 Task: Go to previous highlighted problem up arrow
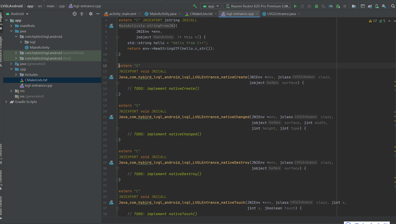coord(389,21)
